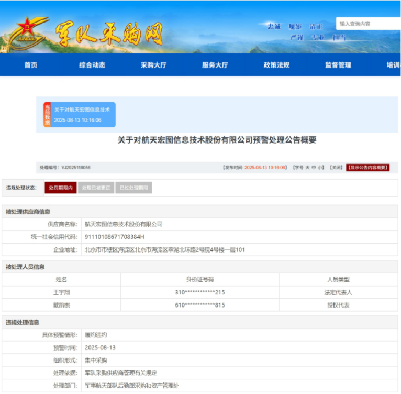Screen dimensions: 401x394
Task: Click 军队采购供应商管理有关规定 basis value
Action: [121, 373]
